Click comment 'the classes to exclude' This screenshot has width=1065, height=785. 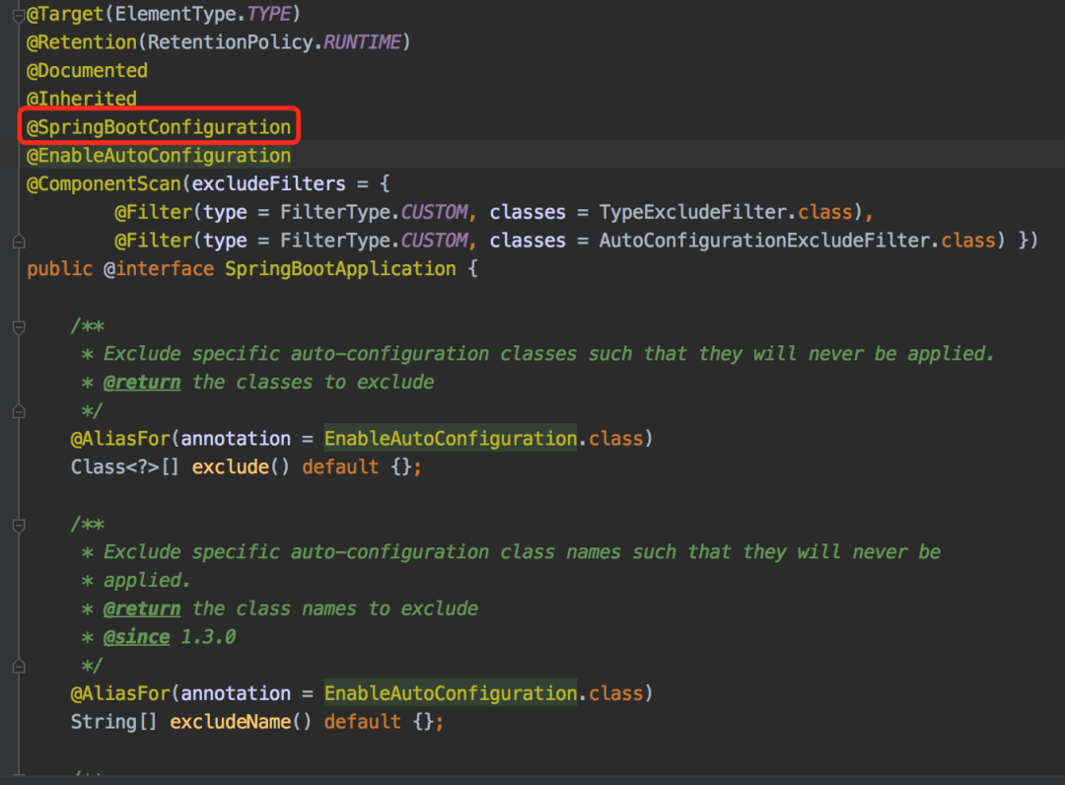(314, 383)
